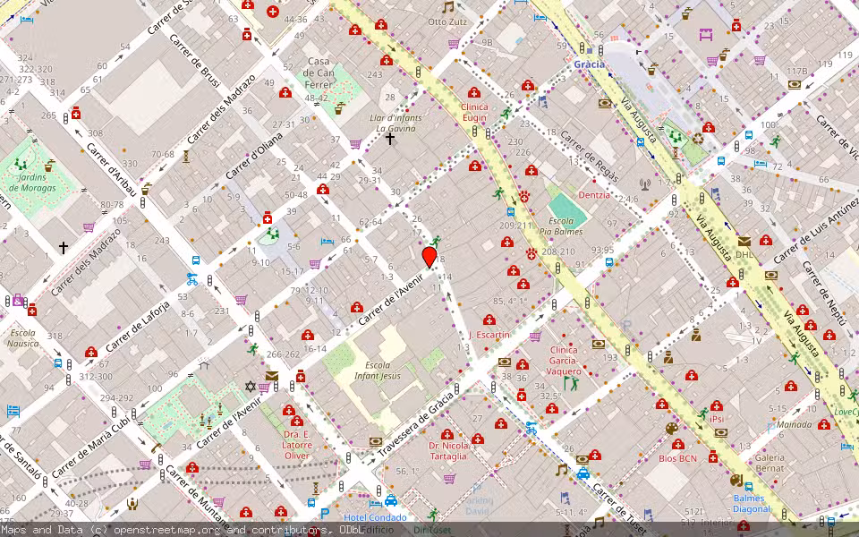
Task: Select the hourglass monument icon near 70-68
Action: pyautogui.click(x=186, y=157)
